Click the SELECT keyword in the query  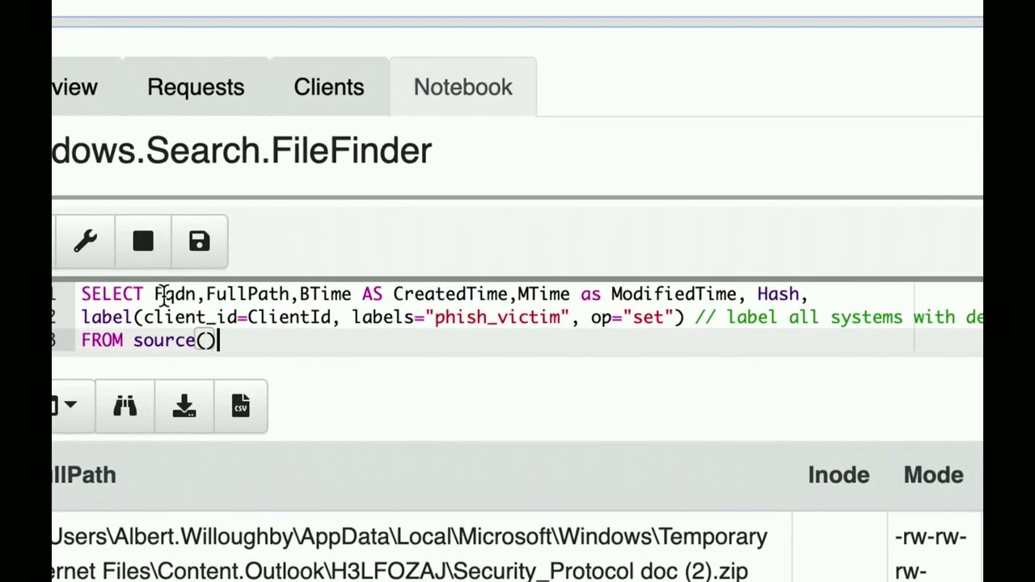112,294
